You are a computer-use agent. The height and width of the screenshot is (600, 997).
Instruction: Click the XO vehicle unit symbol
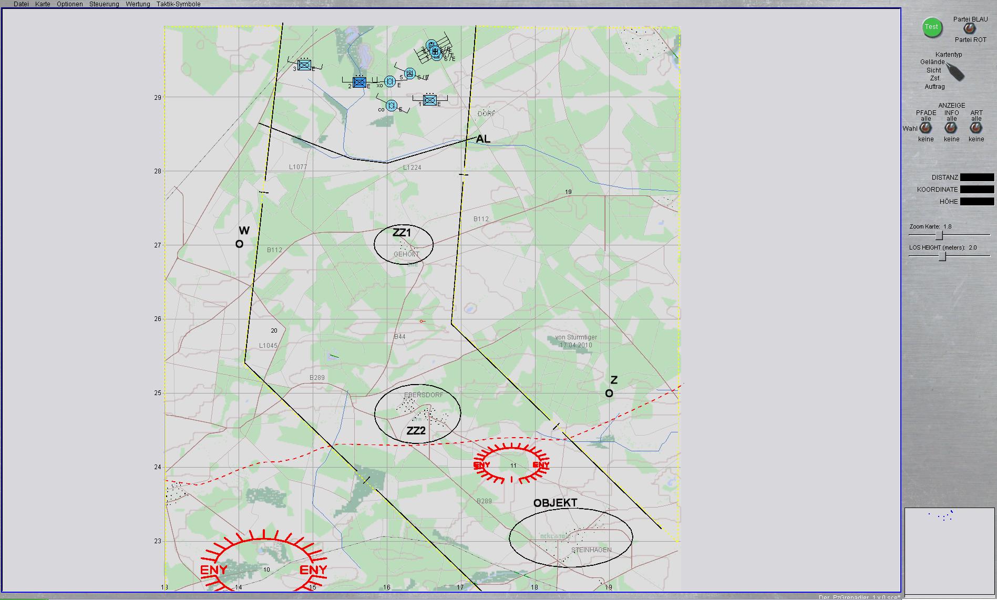390,81
